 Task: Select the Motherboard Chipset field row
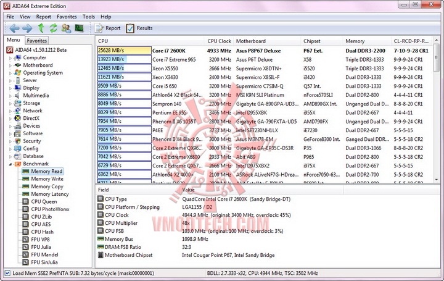click(221, 255)
